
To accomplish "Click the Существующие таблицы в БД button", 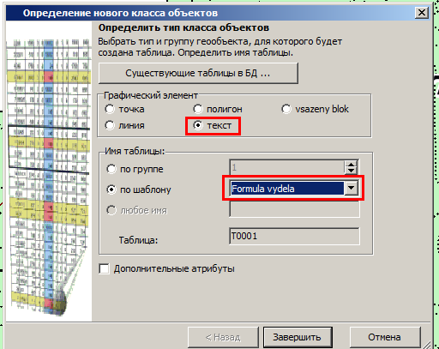I will (198, 73).
